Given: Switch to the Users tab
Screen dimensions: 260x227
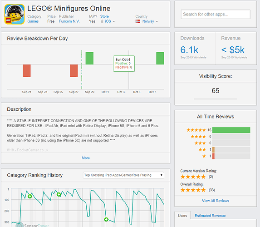Looking at the screenshot, I should 182,216.
